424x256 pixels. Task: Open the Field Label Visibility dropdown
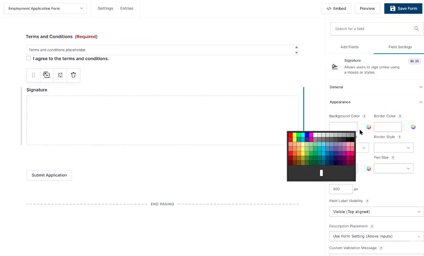(x=376, y=212)
